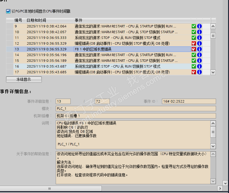The width and height of the screenshot is (229, 193).
Task: Open the blue info icon in row 13
Action: coord(199,49)
